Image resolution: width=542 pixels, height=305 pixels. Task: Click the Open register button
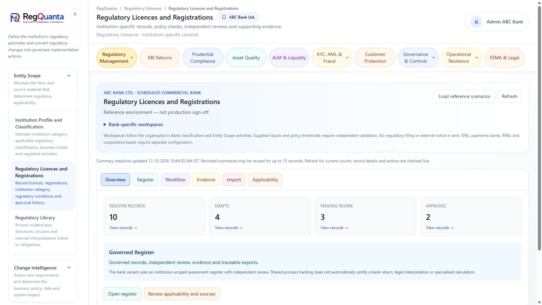coord(122,294)
